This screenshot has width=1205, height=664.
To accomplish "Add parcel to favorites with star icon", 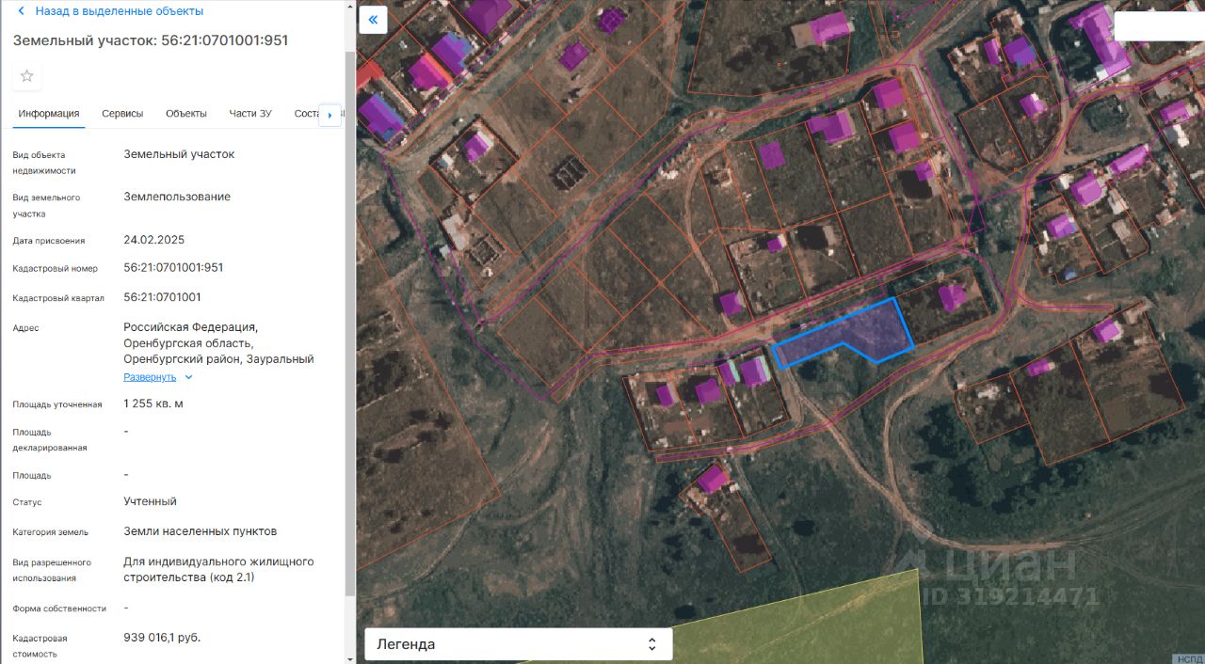I will [x=27, y=76].
